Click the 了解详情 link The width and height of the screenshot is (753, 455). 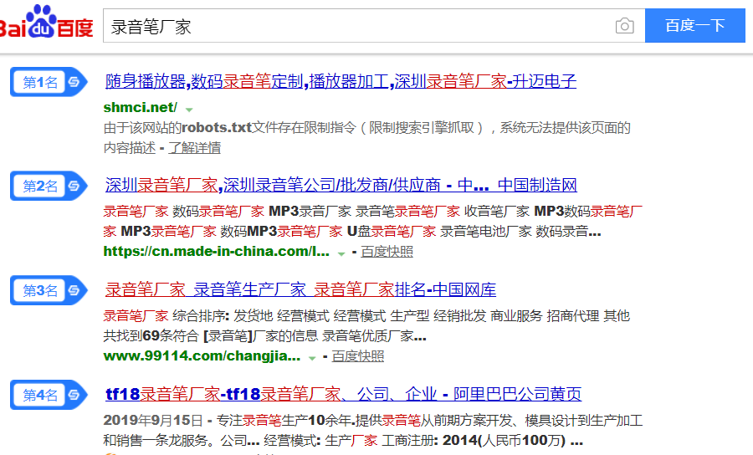194,148
